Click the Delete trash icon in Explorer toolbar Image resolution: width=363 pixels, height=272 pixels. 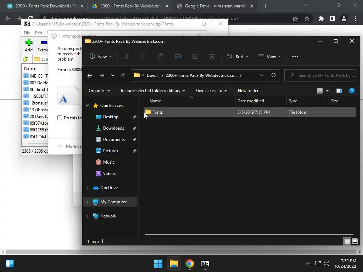(x=212, y=56)
